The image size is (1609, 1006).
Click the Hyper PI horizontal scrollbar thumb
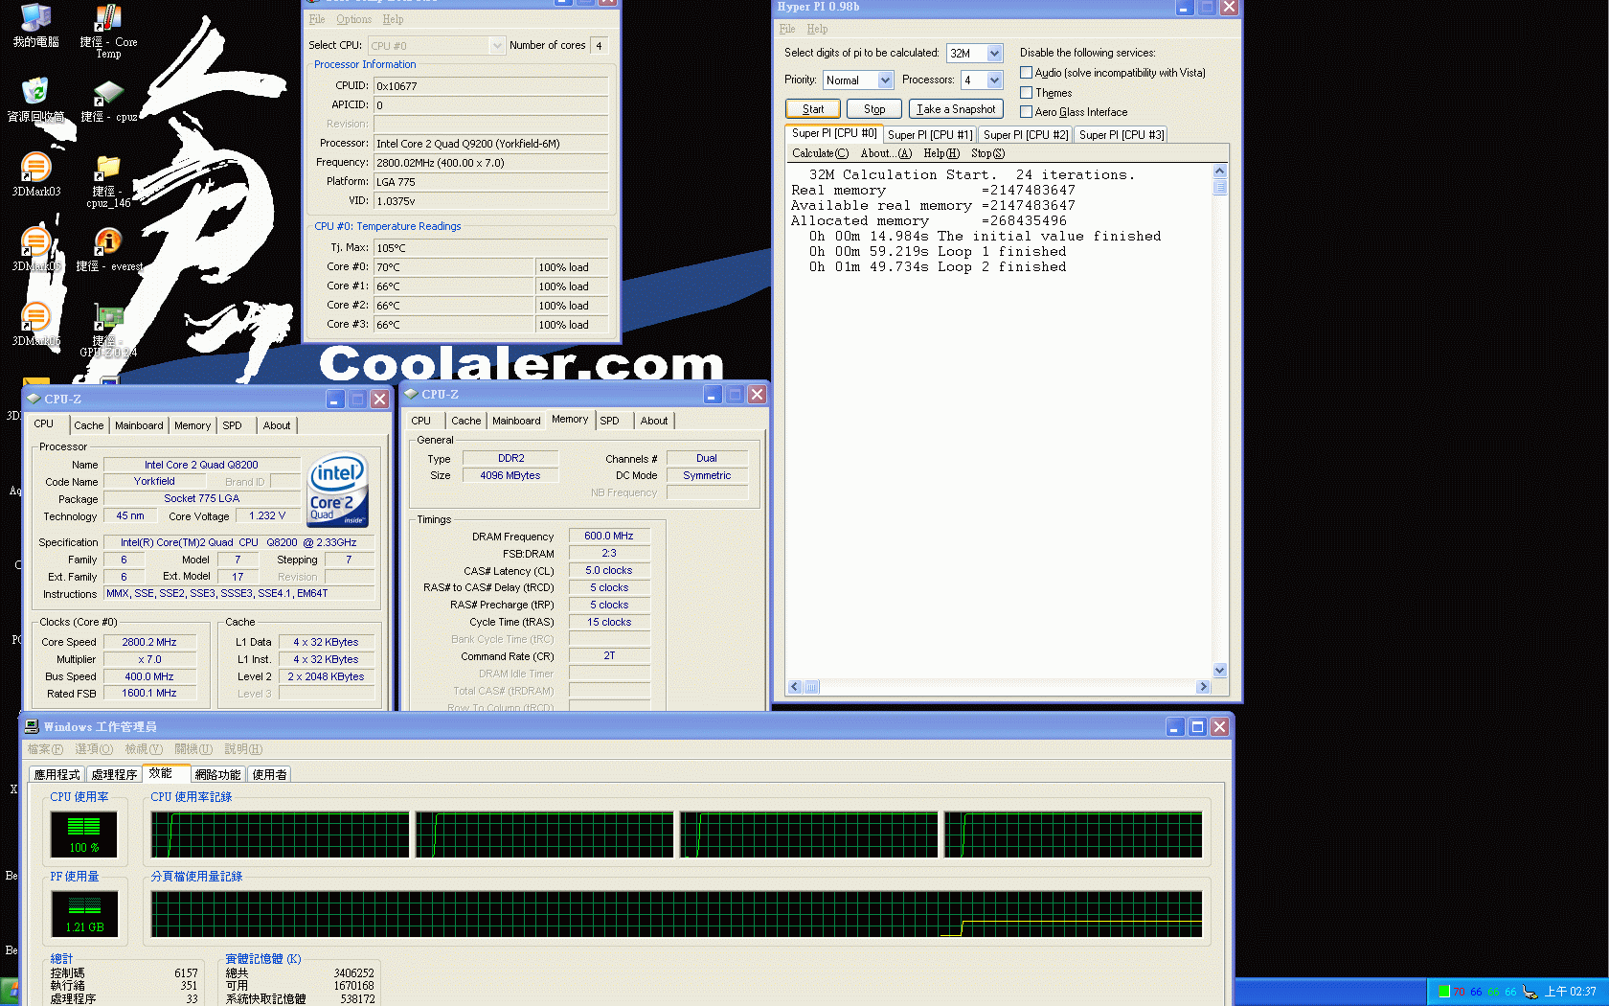pyautogui.click(x=811, y=687)
